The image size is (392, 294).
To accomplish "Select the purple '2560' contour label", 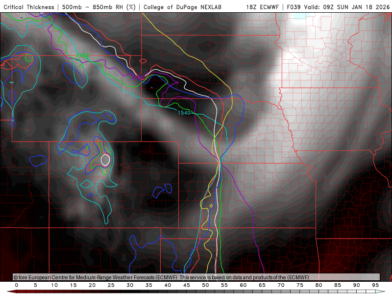I will click(x=138, y=77).
